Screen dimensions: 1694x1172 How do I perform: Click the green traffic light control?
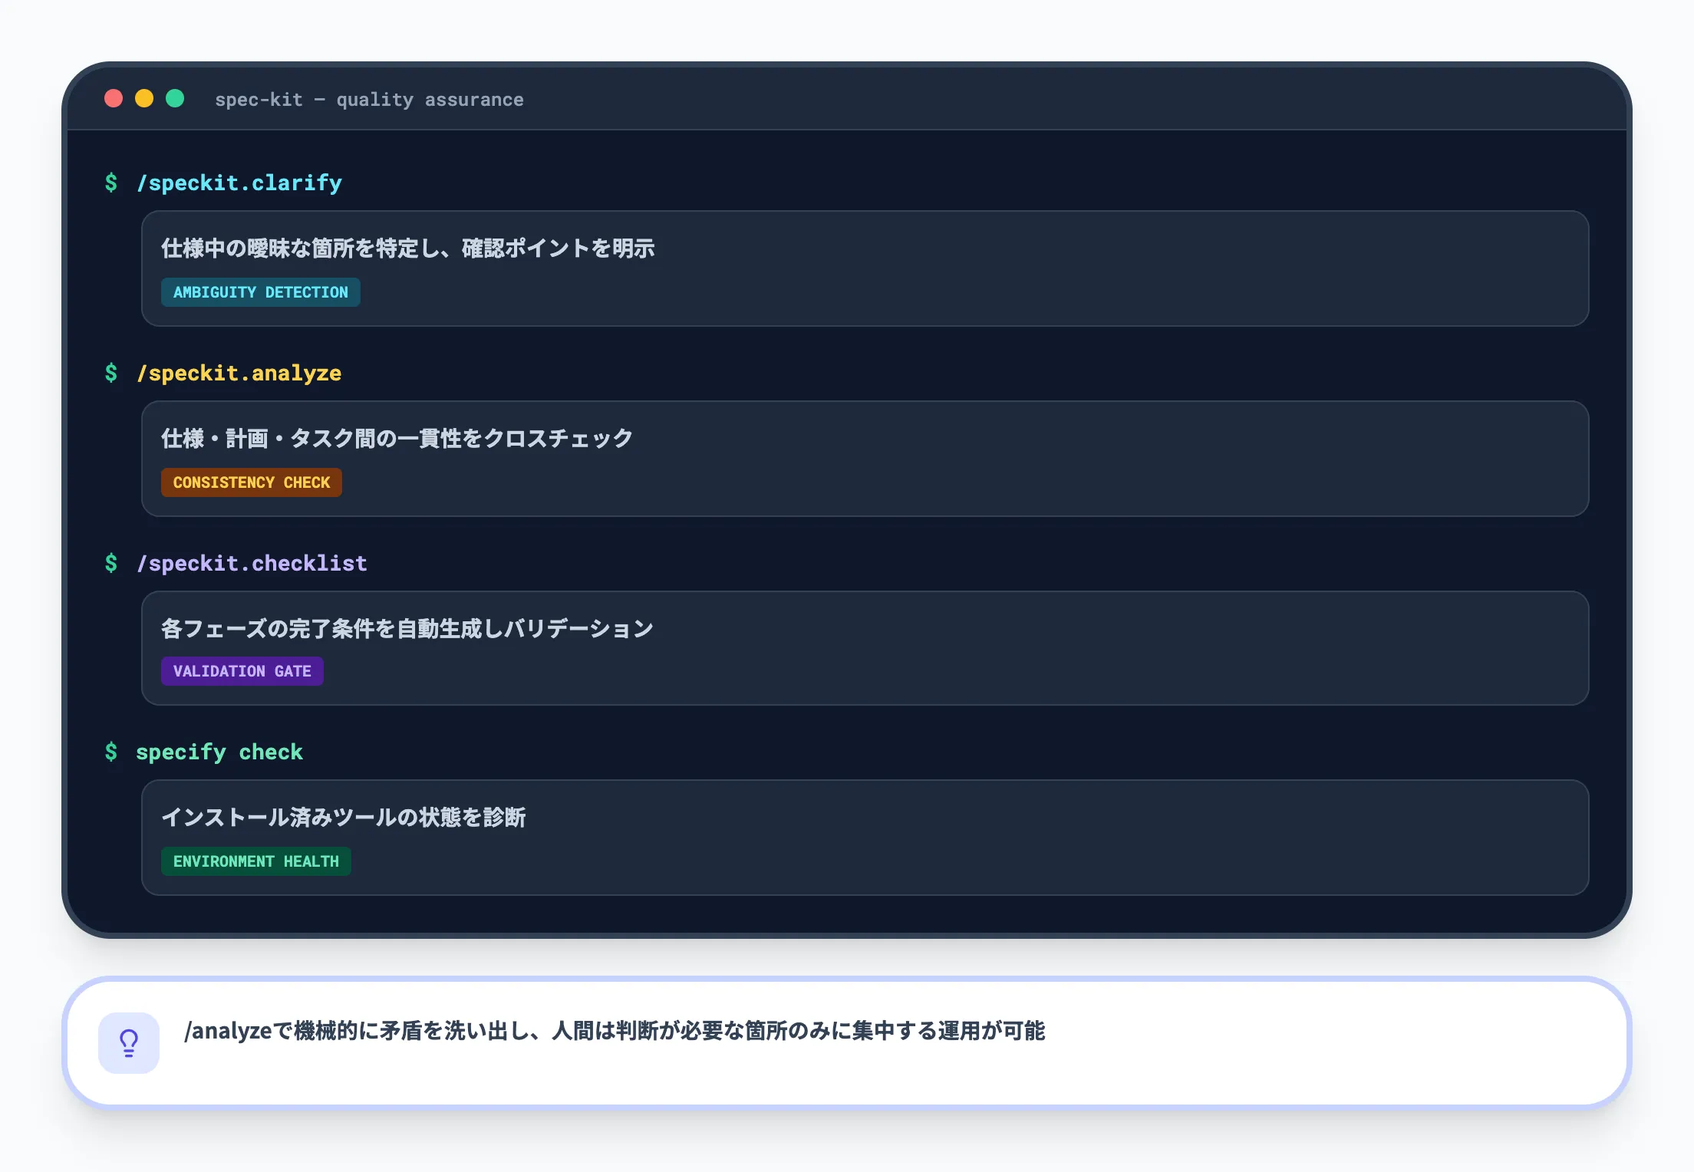(x=176, y=99)
